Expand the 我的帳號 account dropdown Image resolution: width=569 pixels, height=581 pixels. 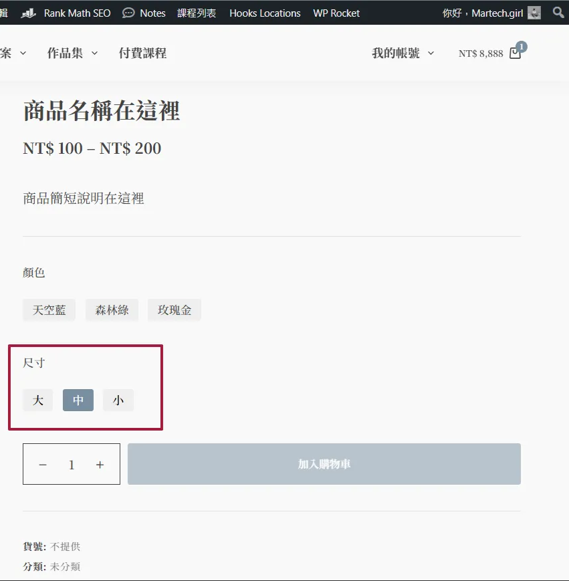[403, 53]
